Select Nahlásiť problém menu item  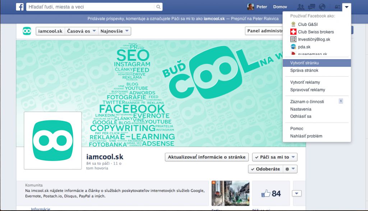click(x=317, y=136)
